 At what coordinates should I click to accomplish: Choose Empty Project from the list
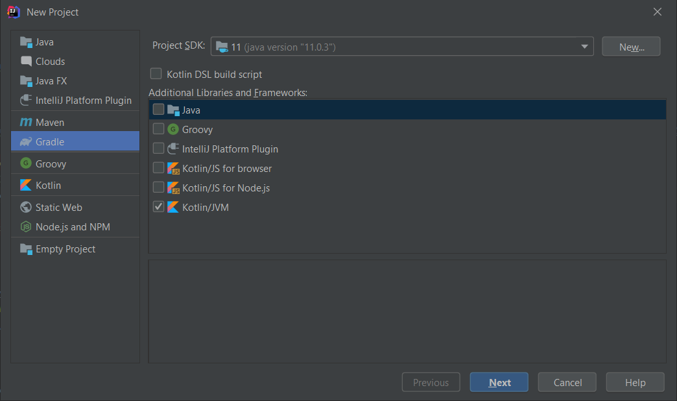65,249
